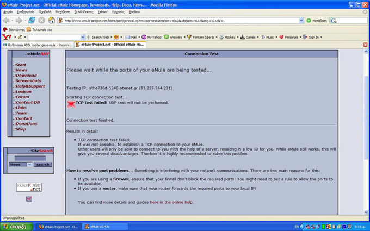Expand hidden tray icons arrow
370x231 pixels.
302,227
